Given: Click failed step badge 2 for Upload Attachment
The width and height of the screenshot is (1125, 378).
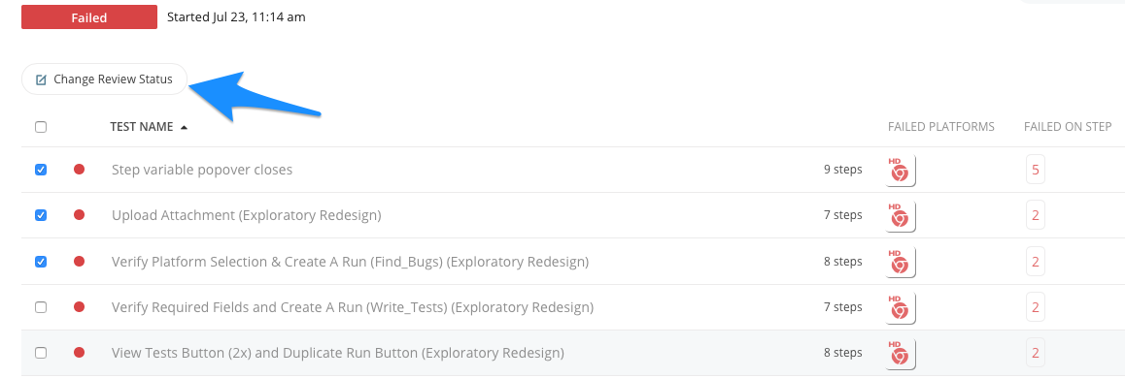Looking at the screenshot, I should pyautogui.click(x=1036, y=215).
